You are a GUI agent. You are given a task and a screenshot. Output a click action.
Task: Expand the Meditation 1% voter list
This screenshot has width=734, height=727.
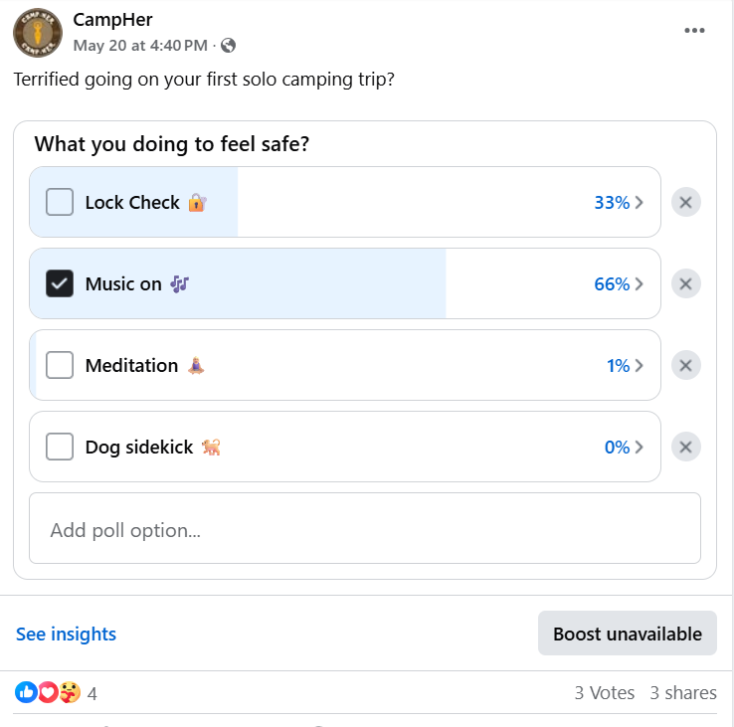[625, 366]
